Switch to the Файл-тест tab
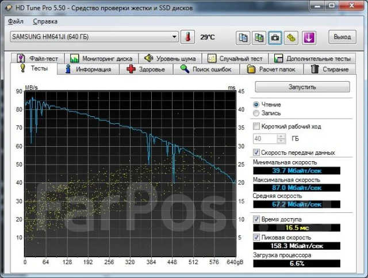Viewport: 368px width, 278px height. click(37, 58)
